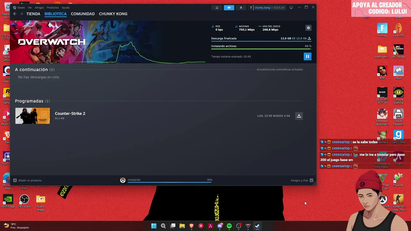Click the Steam help question mark

pyautogui.click(x=251, y=7)
